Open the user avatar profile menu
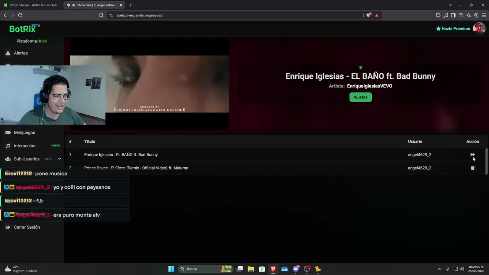The image size is (489, 275). point(479,29)
